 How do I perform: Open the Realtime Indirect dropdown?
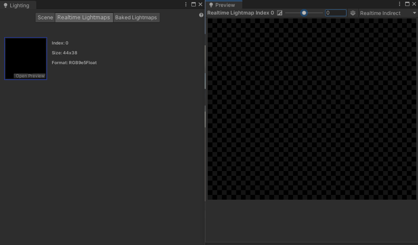[388, 13]
